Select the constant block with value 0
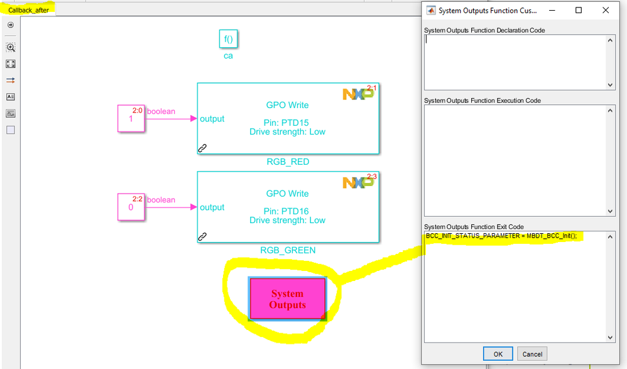Viewport: 627px width, 369px height. (x=131, y=207)
